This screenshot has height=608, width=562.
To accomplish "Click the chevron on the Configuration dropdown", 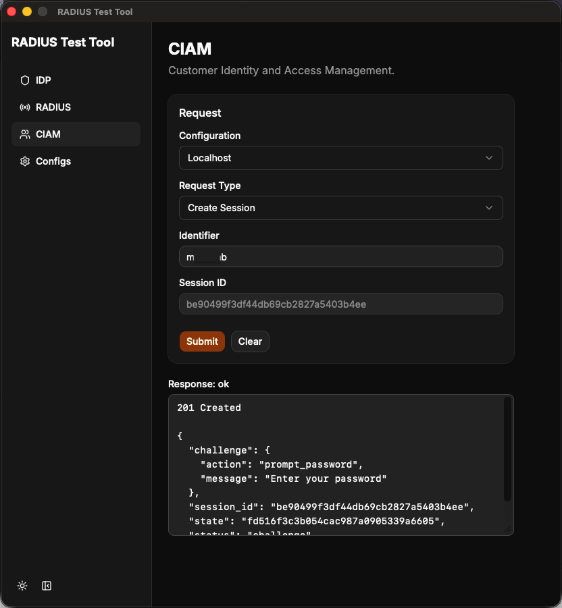I will [x=489, y=158].
